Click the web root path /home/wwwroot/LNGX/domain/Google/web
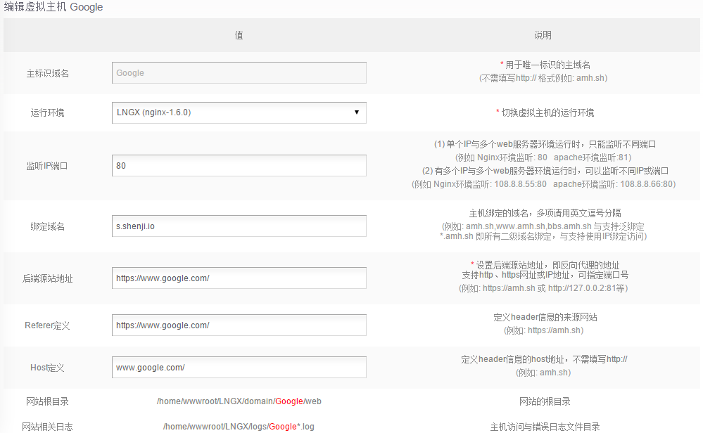 tap(239, 401)
